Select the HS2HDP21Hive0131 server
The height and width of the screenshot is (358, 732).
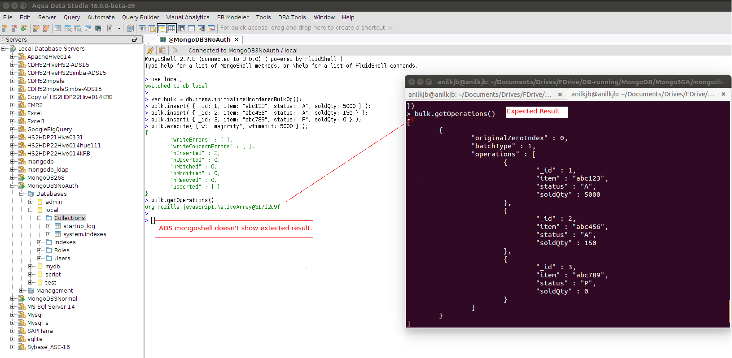(55, 138)
